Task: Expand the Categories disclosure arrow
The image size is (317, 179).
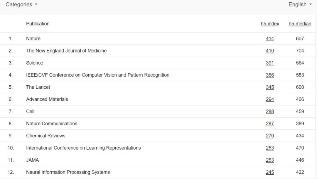Action: coord(36,4)
